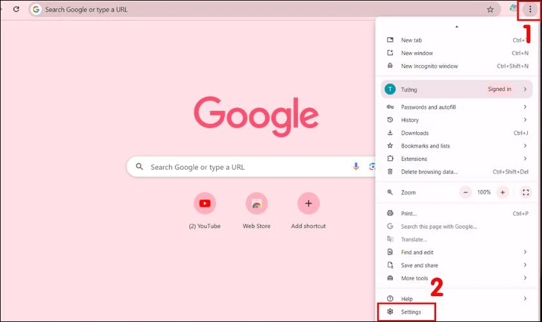Expand the Find and edit submenu
This screenshot has height=322, width=542.
[x=457, y=252]
